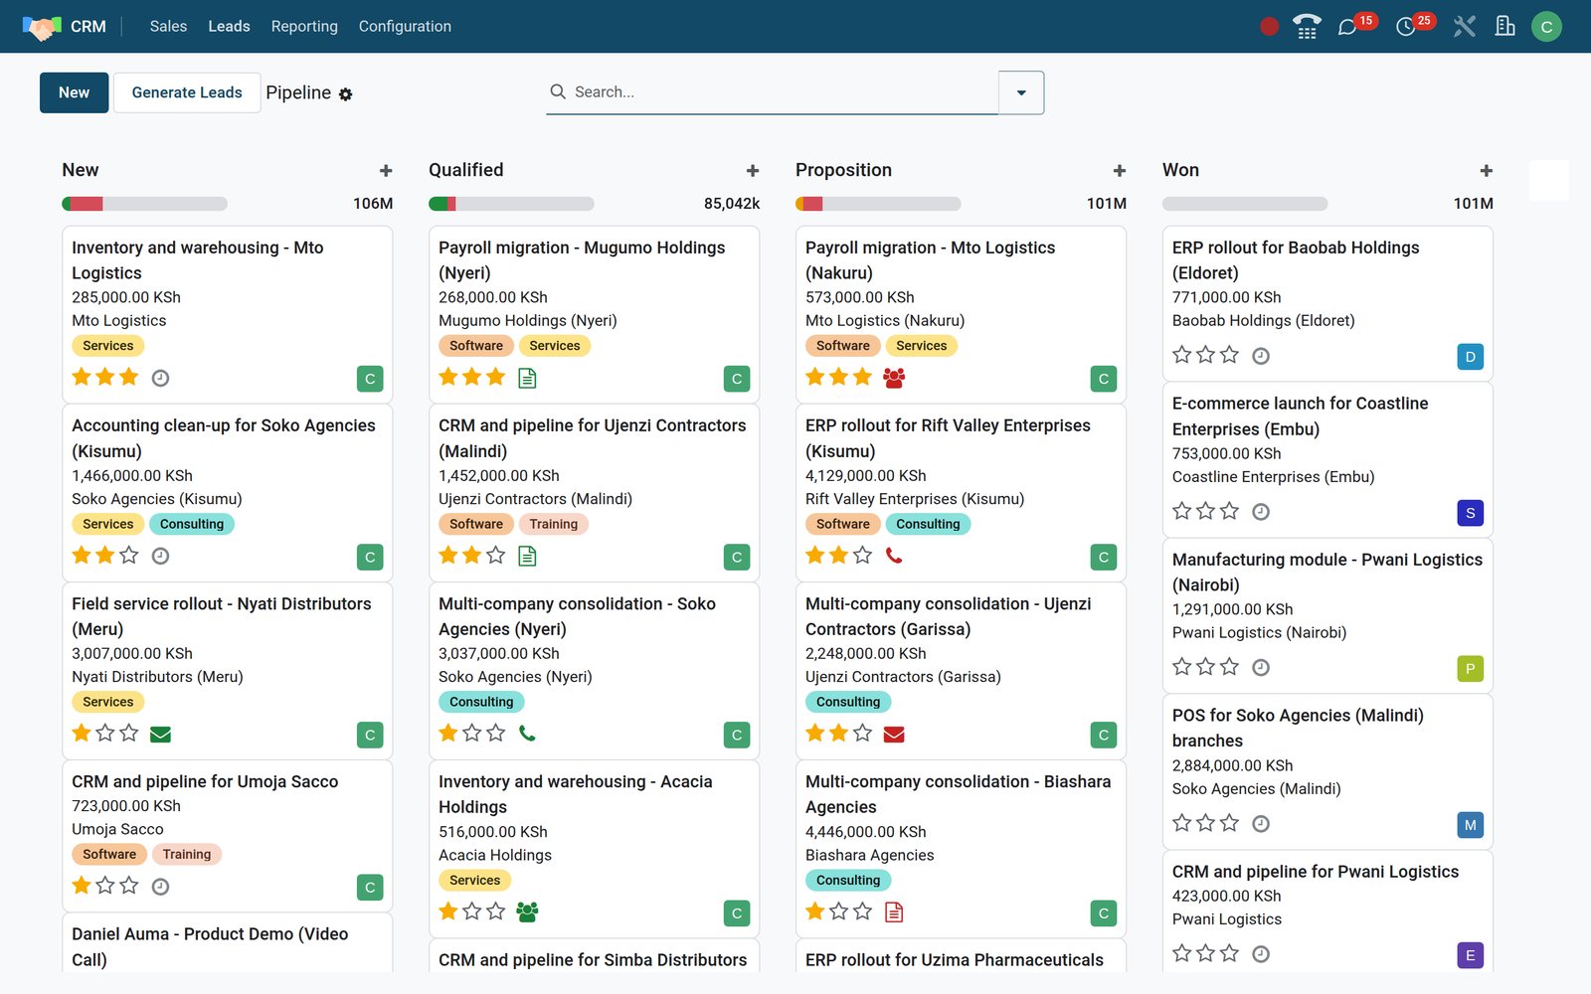Click the Training tag on CRM Umoja Sacco card
Image resolution: width=1591 pixels, height=994 pixels.
(187, 854)
